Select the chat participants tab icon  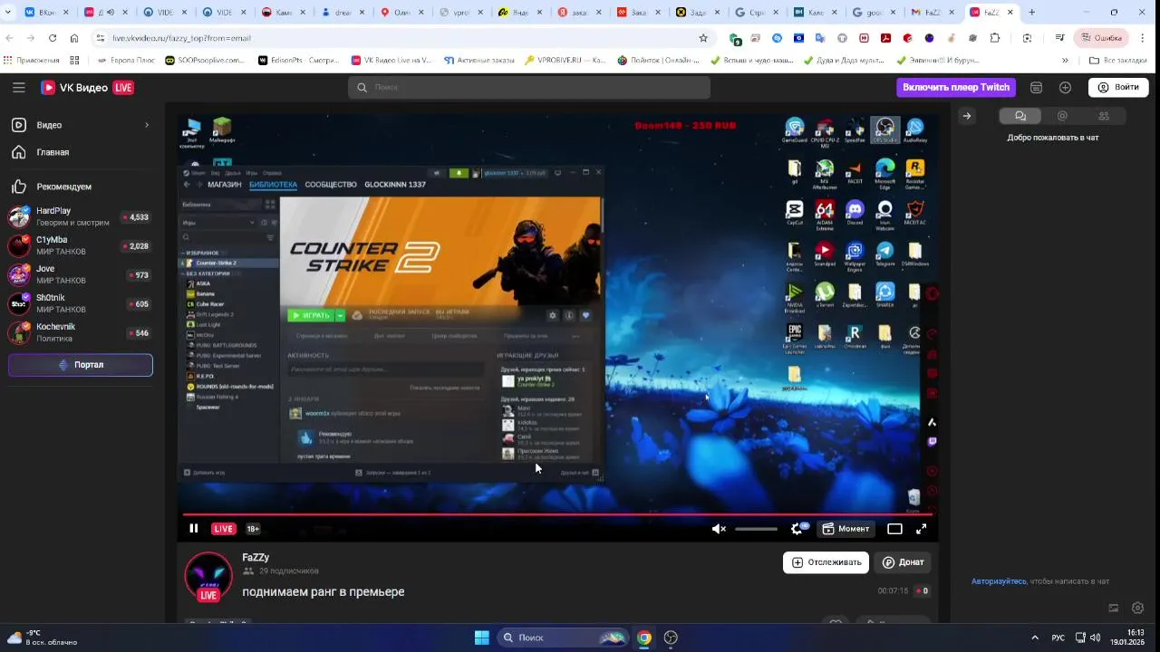click(x=1104, y=116)
